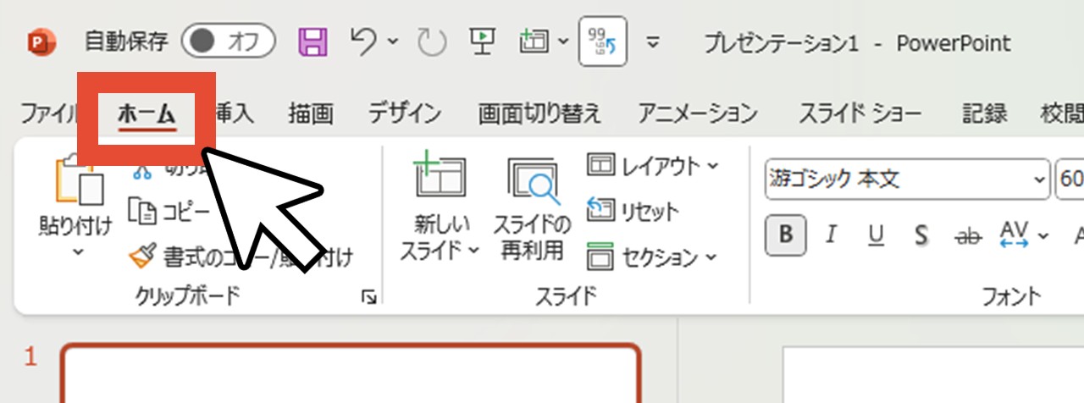Open the クリップボード dialog launcher

pyautogui.click(x=368, y=296)
